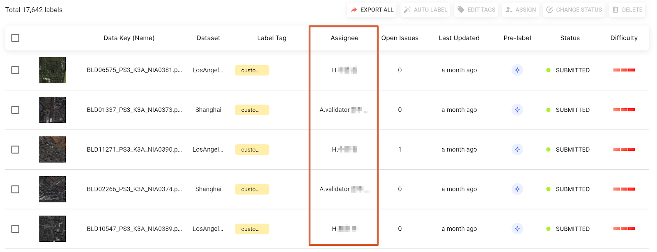Screen dimensions: 657x252
Task: Click 'a month ago' in BLD10547 row
Action: click(x=459, y=229)
